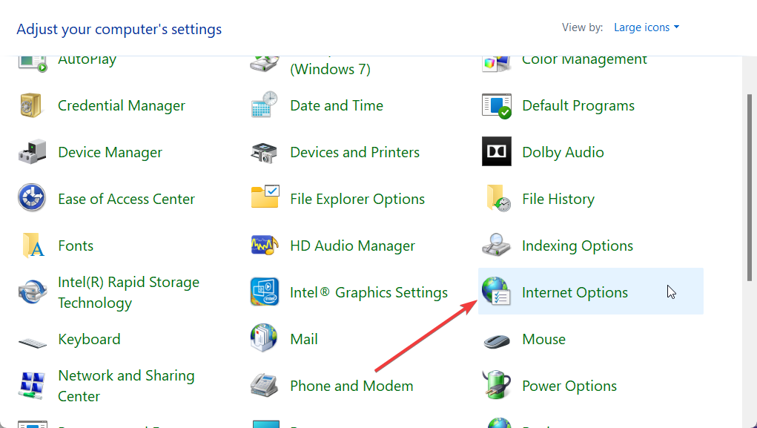Open the AutoPlay icon
Screen dimensions: 757x428
(33, 64)
